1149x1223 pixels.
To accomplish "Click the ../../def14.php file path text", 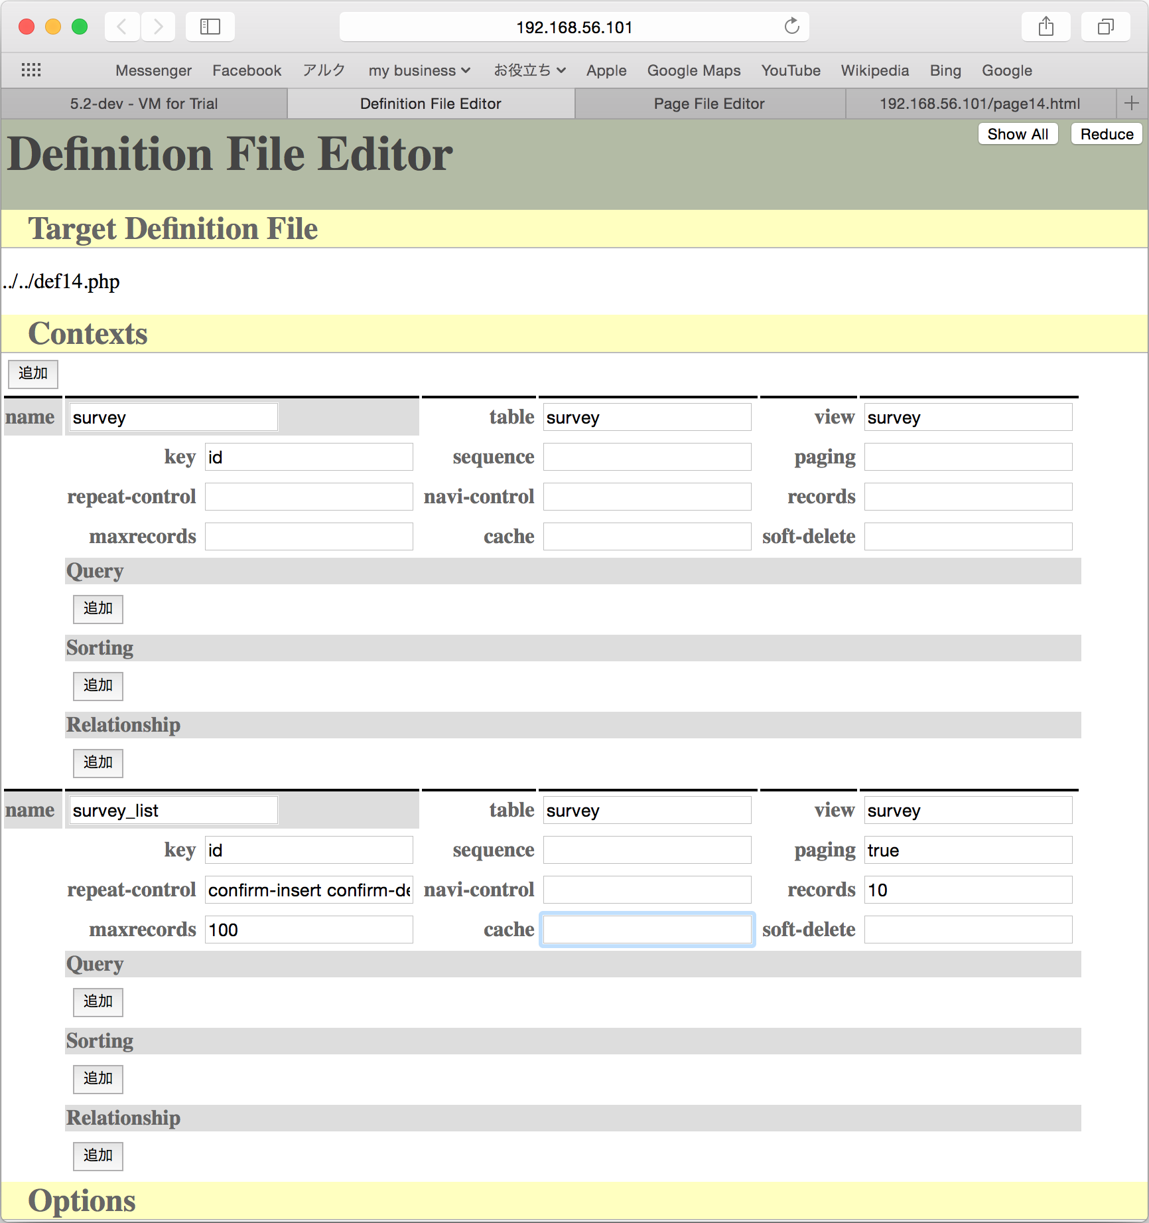I will [61, 282].
